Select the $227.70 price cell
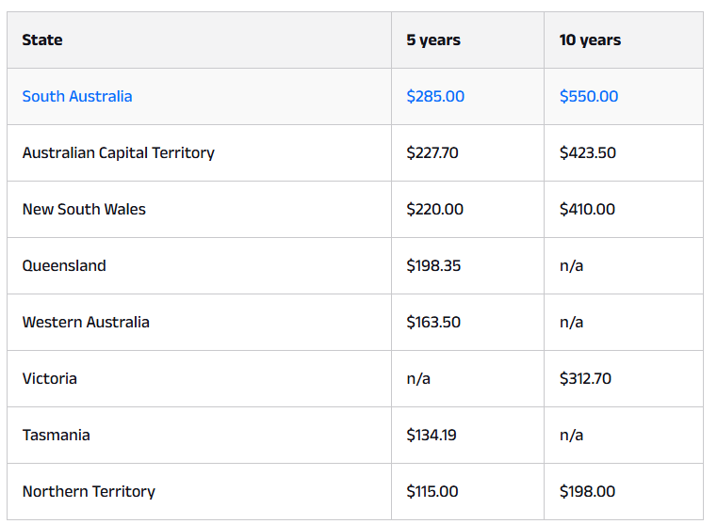Screen dimensions: 717x524 point(432,153)
